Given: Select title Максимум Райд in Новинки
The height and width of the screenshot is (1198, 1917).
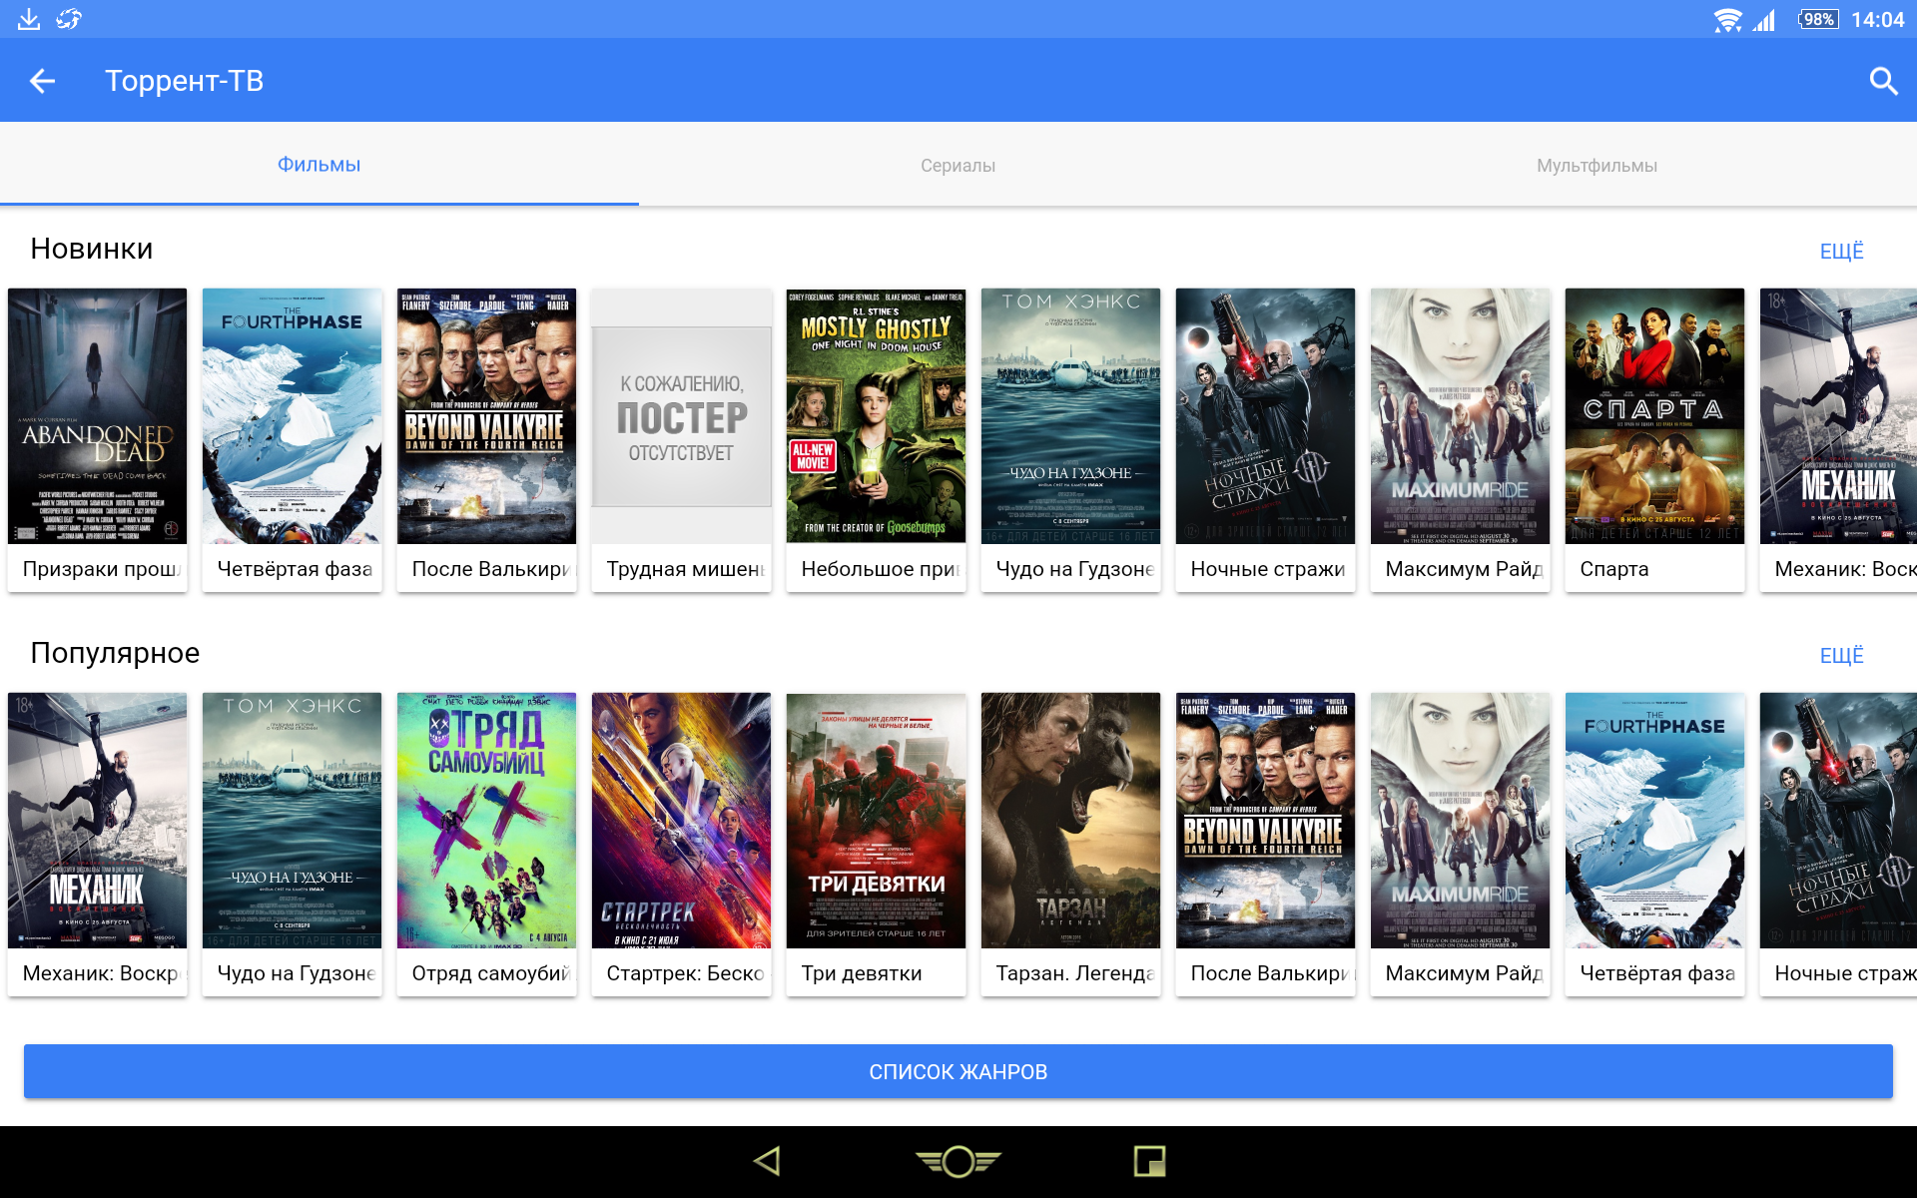Looking at the screenshot, I should (x=1465, y=569).
